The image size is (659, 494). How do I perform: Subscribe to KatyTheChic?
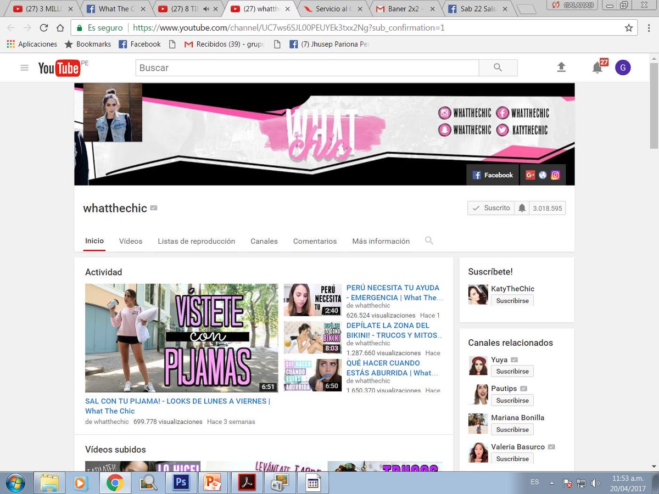pyautogui.click(x=512, y=301)
